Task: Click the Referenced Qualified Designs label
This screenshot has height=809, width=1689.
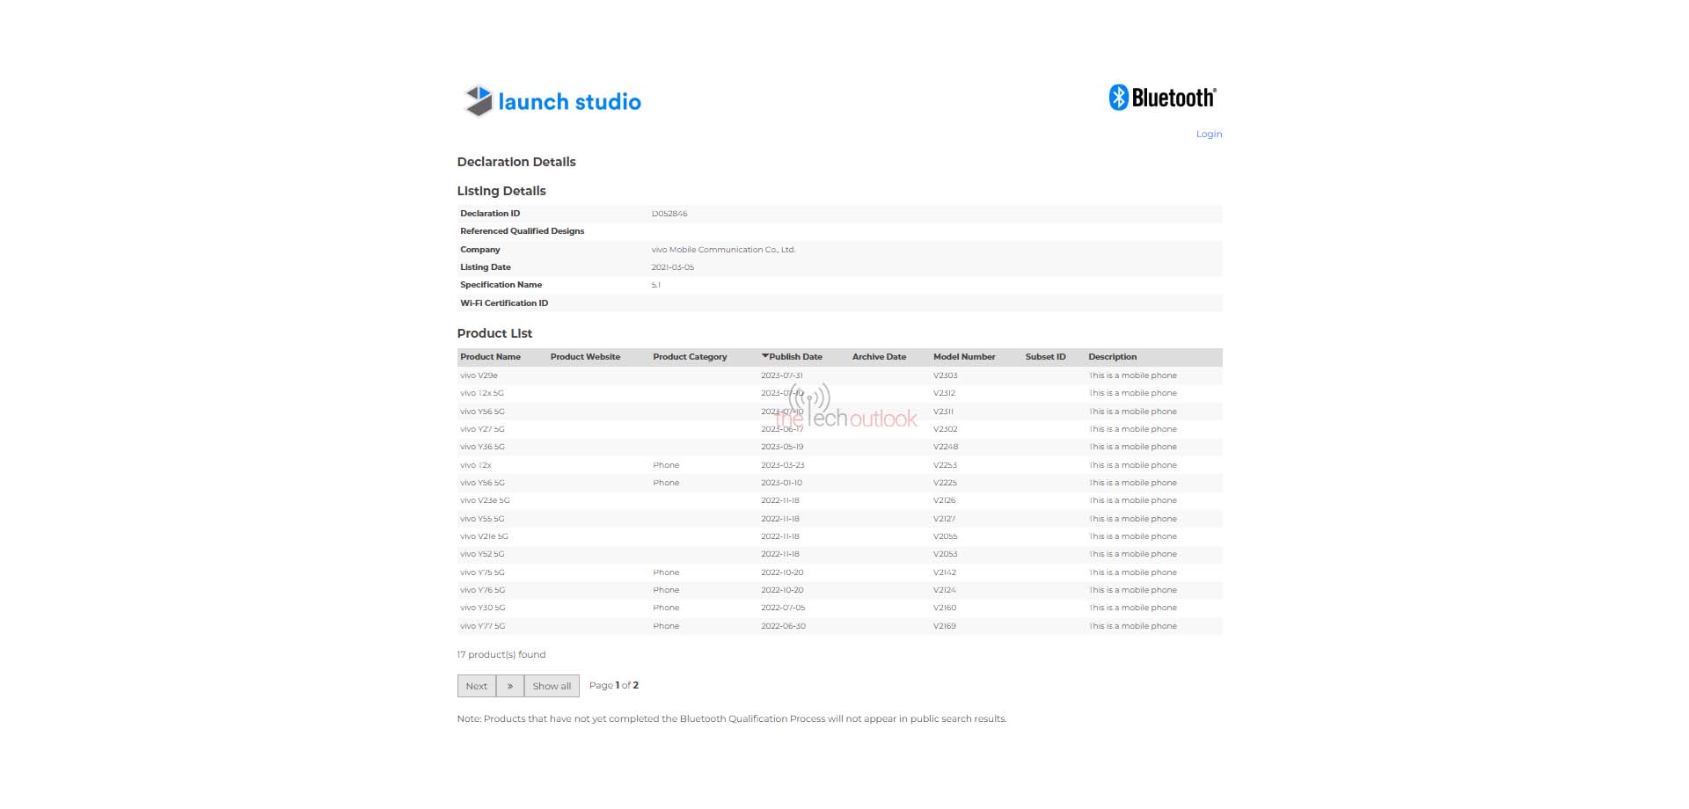Action: pos(522,231)
